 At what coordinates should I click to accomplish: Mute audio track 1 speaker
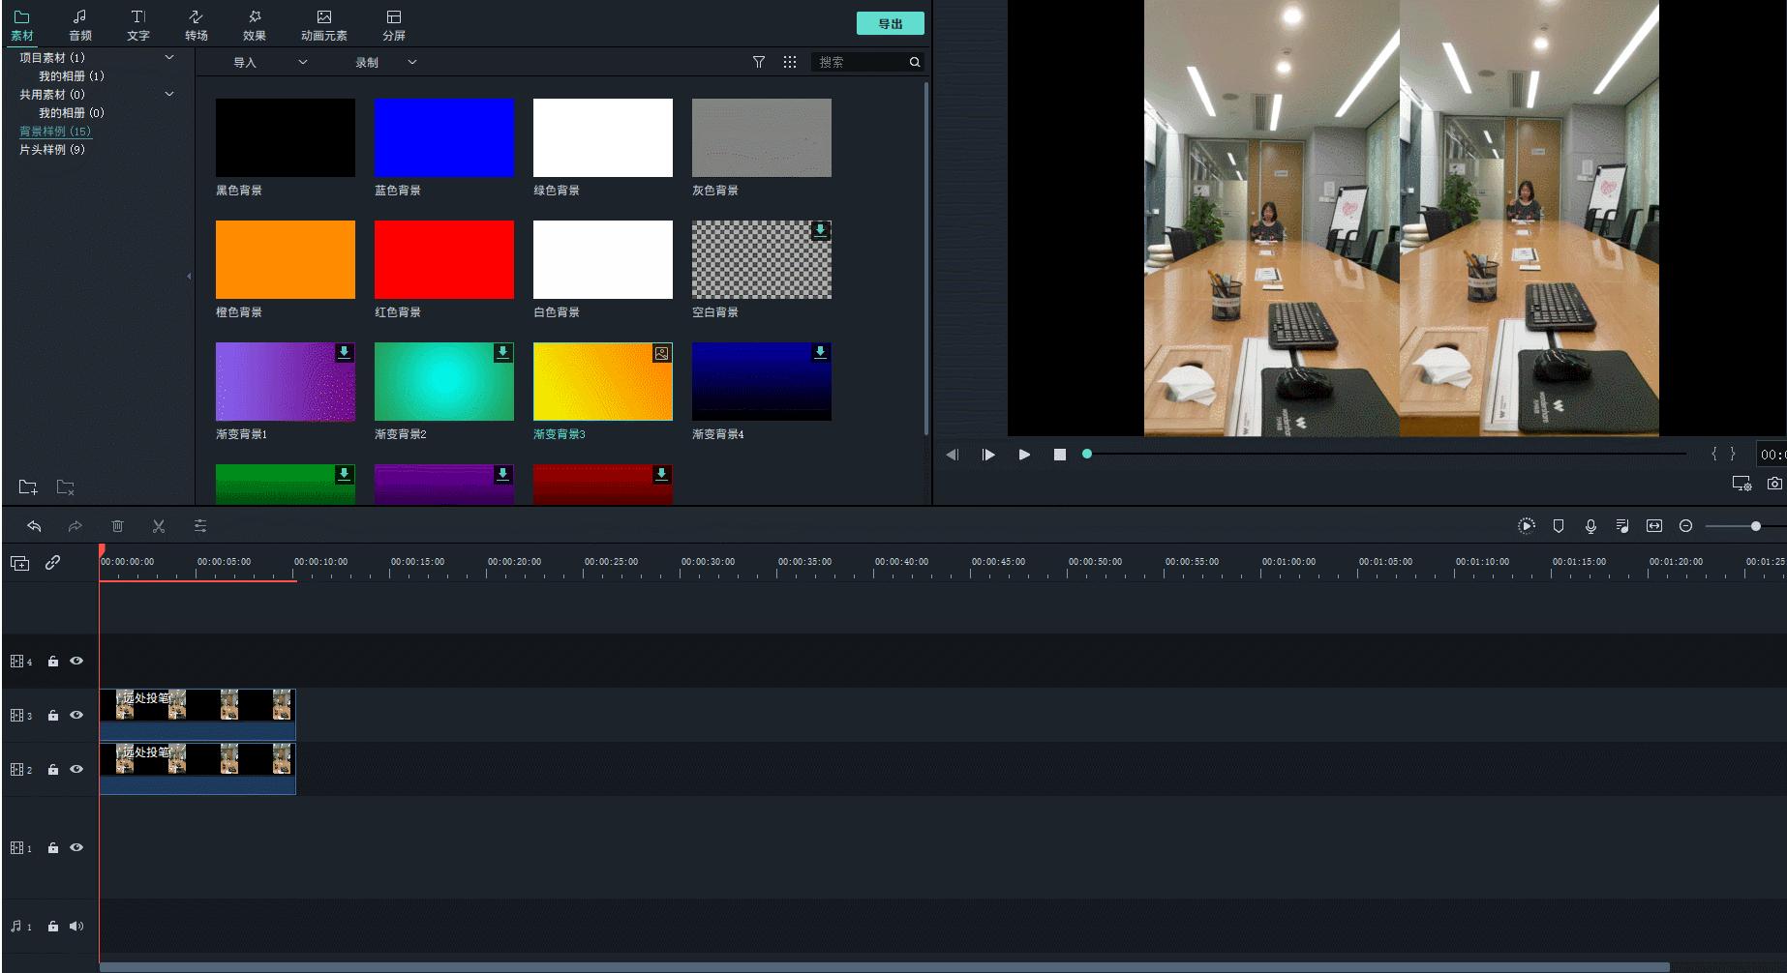(76, 927)
